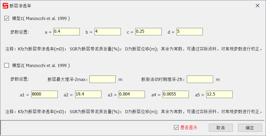Select the a5 field containing 12.5
This screenshot has height=136, width=266.
(x=219, y=94)
